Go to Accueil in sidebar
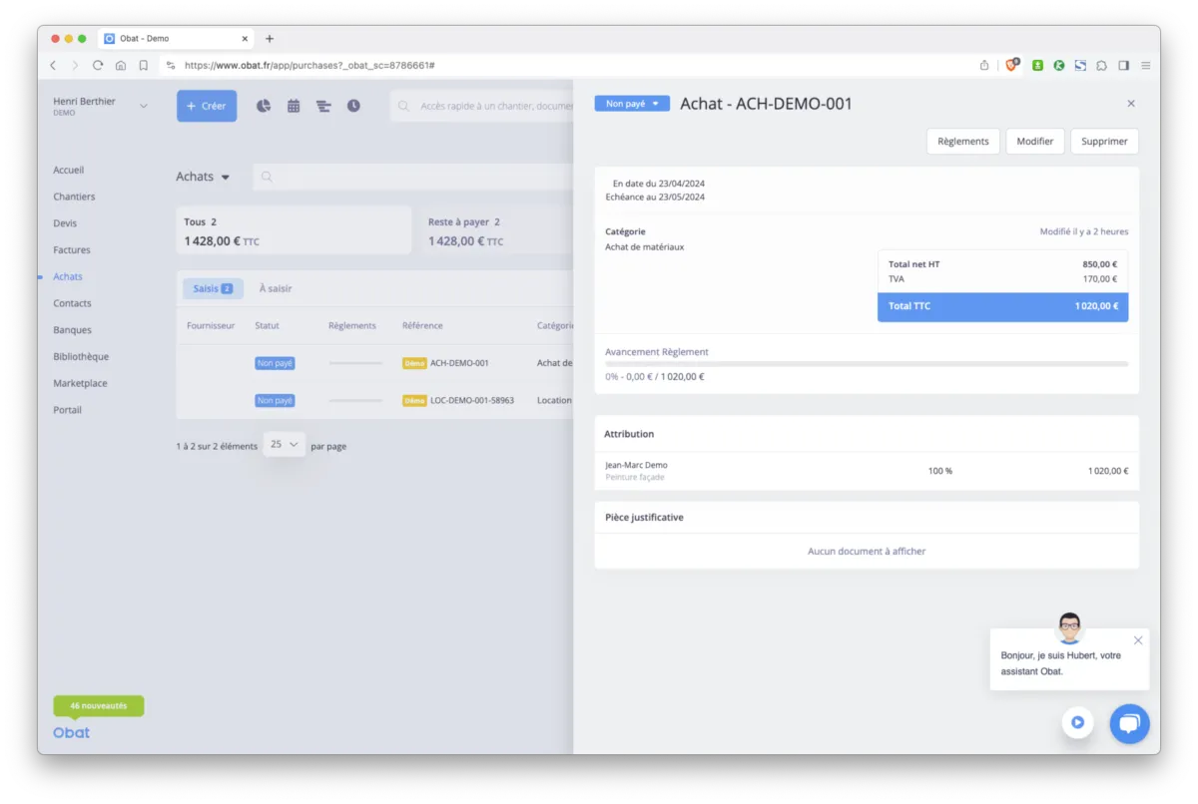 (x=69, y=170)
